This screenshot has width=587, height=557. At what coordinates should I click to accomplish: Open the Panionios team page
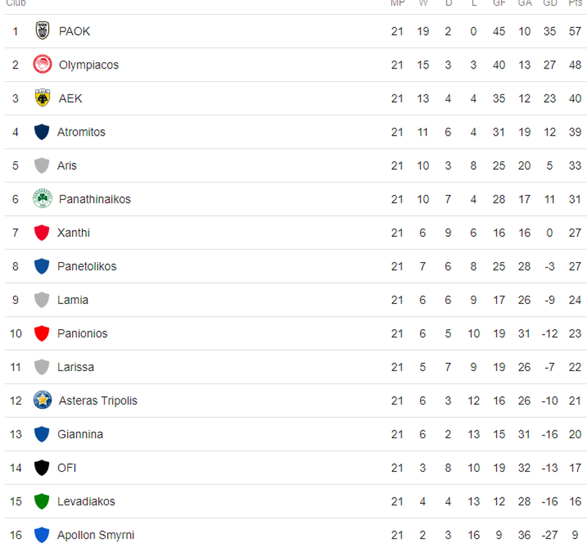click(x=82, y=333)
